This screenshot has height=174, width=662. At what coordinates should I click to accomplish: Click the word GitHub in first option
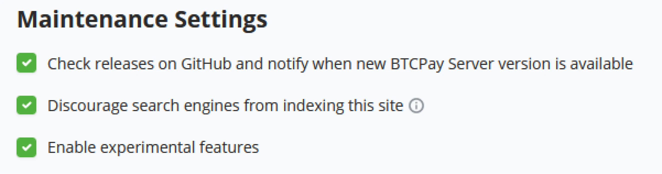tap(206, 64)
